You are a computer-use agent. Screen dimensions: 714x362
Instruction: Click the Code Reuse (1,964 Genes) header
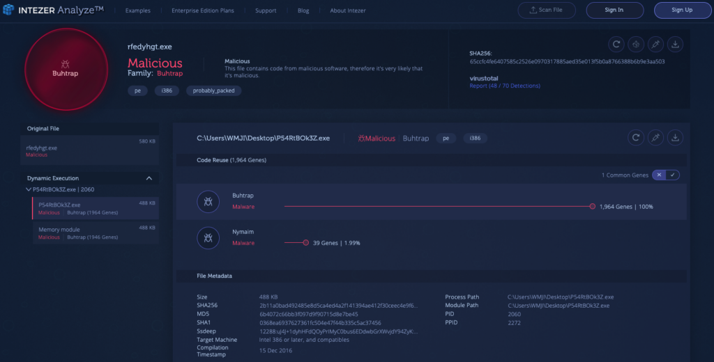coord(231,160)
